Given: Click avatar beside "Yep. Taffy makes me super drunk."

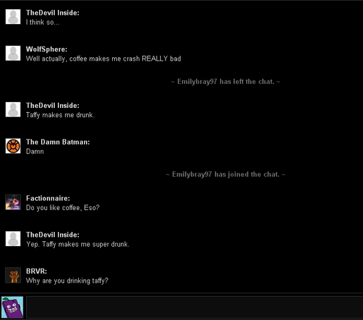Looking at the screenshot, I should pos(13,239).
